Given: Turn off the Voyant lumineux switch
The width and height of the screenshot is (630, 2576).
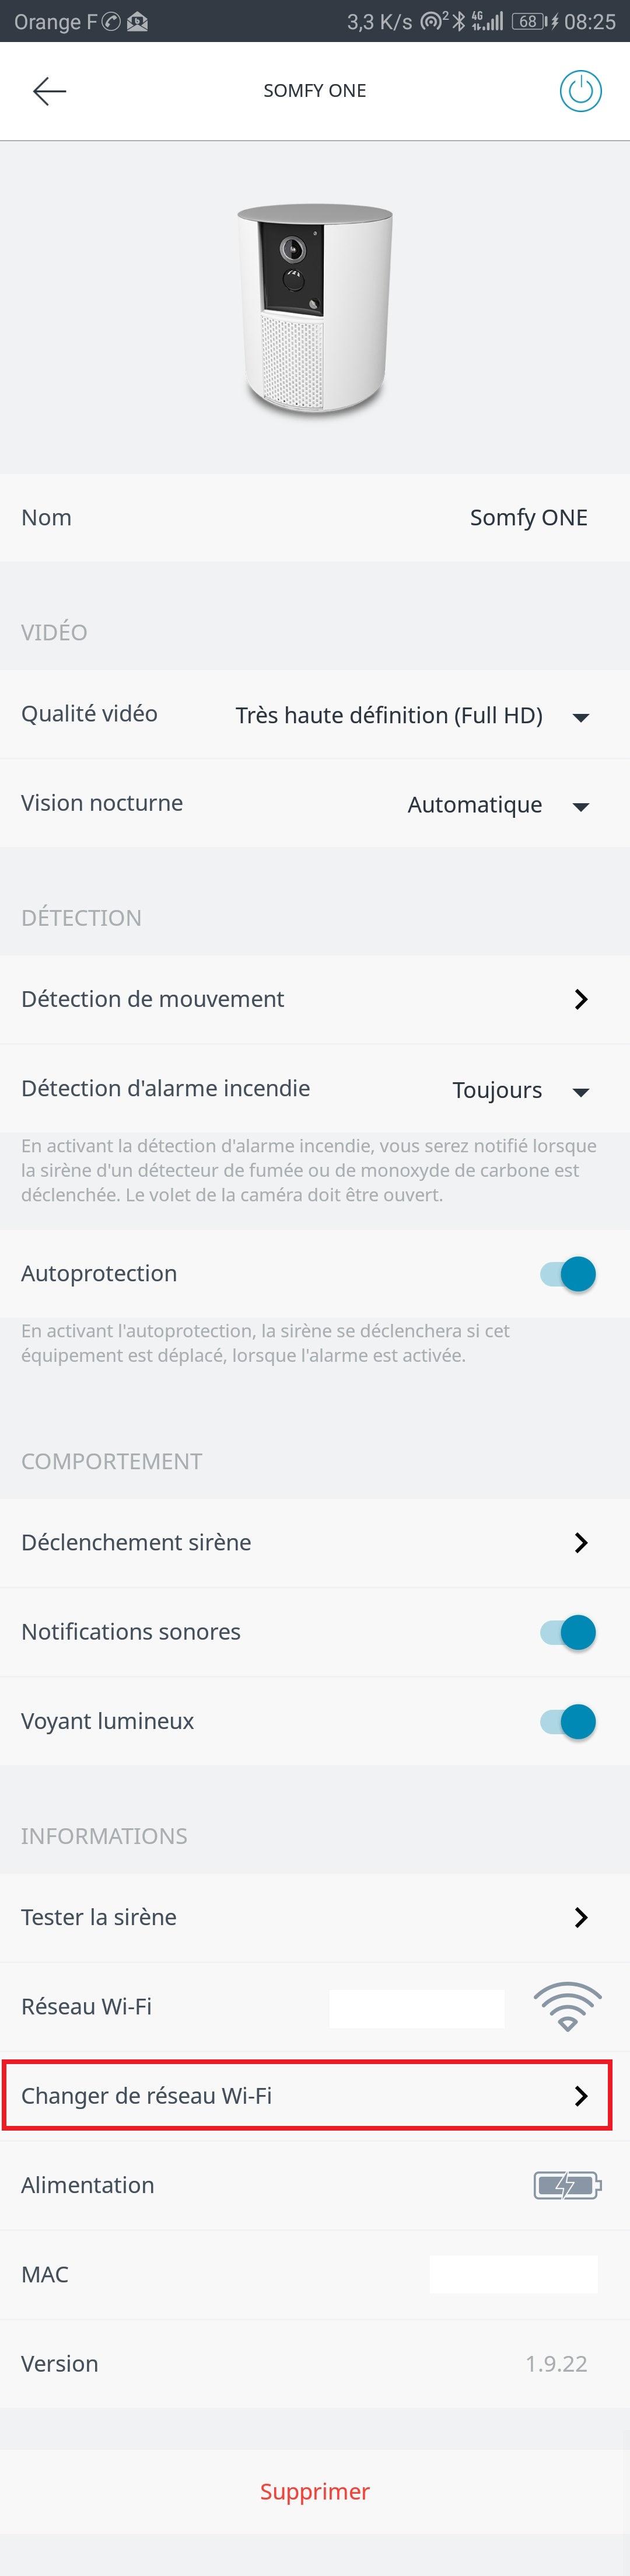Looking at the screenshot, I should (568, 1721).
